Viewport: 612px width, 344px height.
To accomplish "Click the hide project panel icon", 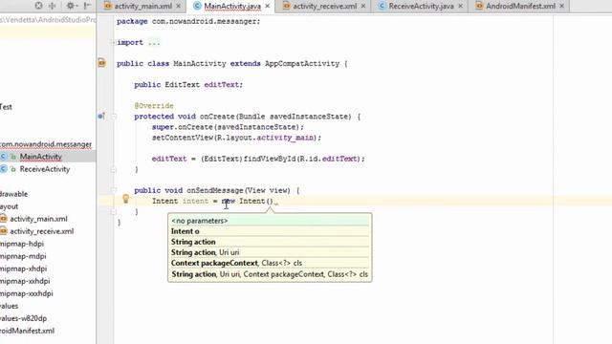I will pyautogui.click(x=87, y=6).
